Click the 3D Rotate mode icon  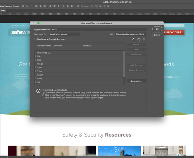pos(92,6)
